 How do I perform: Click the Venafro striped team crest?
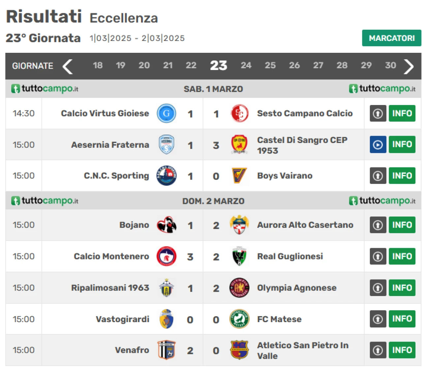[x=166, y=350]
